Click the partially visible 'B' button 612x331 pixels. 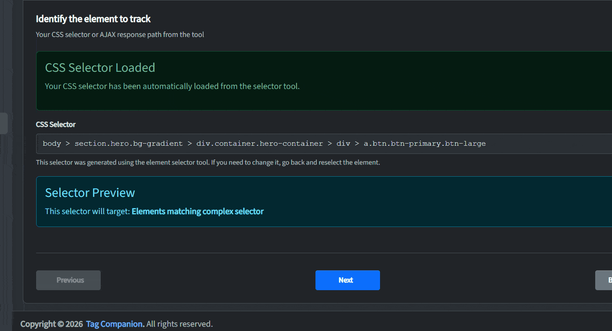tap(606, 280)
